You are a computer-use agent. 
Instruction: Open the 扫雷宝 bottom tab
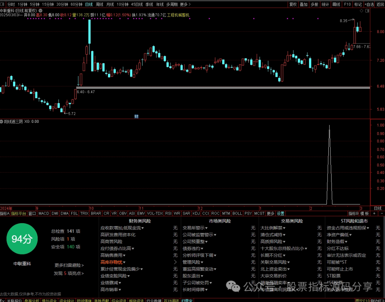pyautogui.click(x=187, y=300)
